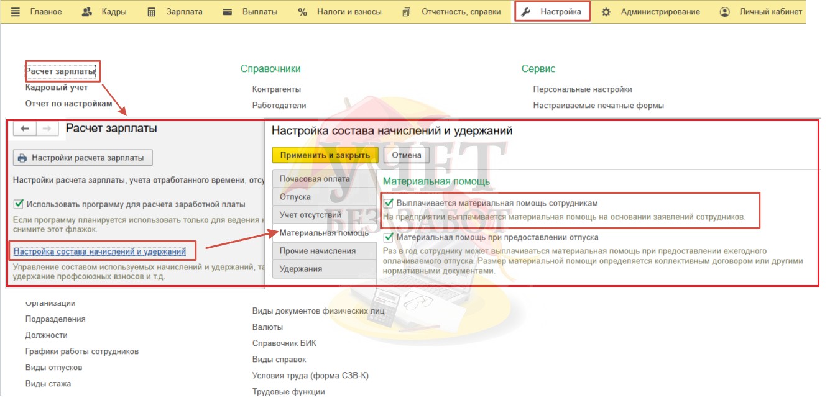Open the Контрагенты directory
Screen dimensions: 835x403
277,89
